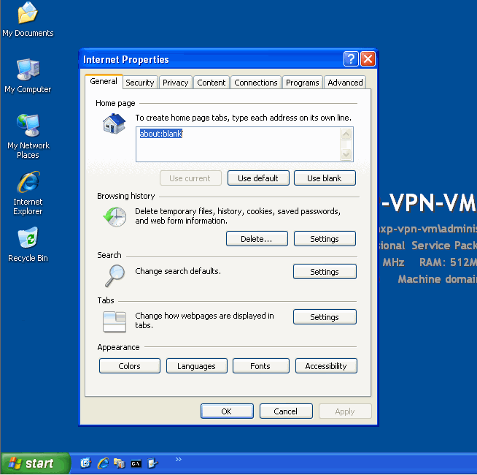This screenshot has width=477, height=475.
Task: Click the Fonts button
Action: [260, 366]
